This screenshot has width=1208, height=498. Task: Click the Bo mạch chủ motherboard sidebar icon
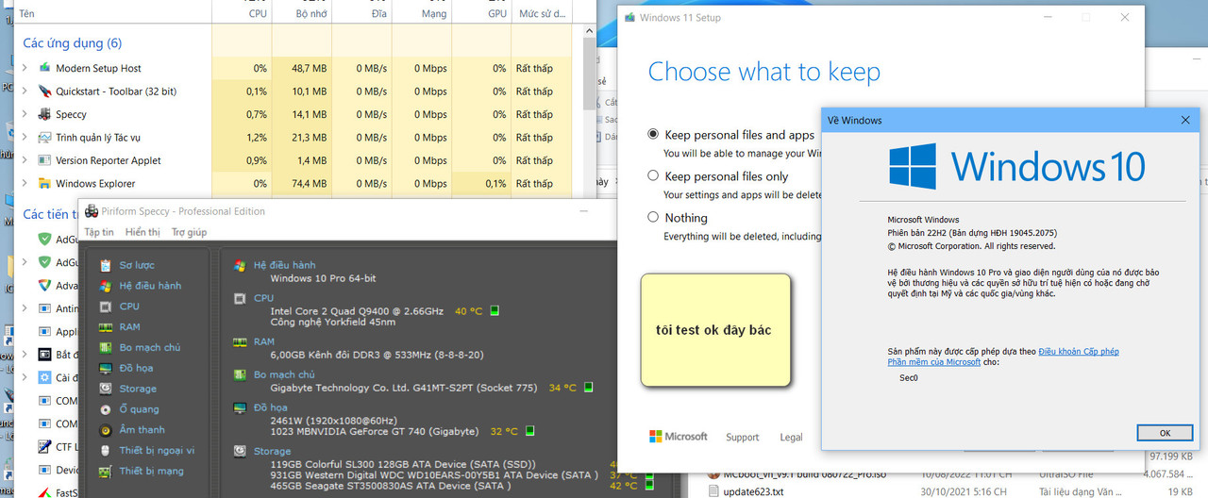point(106,347)
